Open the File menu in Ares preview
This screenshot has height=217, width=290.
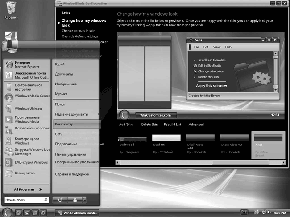coord(196,47)
